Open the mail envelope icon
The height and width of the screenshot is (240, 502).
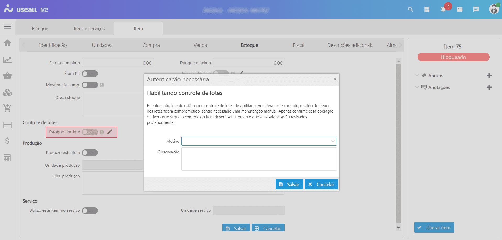[x=460, y=9]
